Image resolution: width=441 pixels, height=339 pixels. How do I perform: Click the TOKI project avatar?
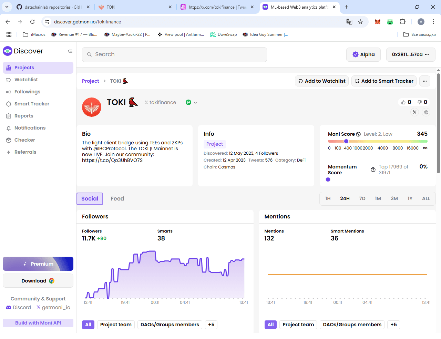click(92, 107)
